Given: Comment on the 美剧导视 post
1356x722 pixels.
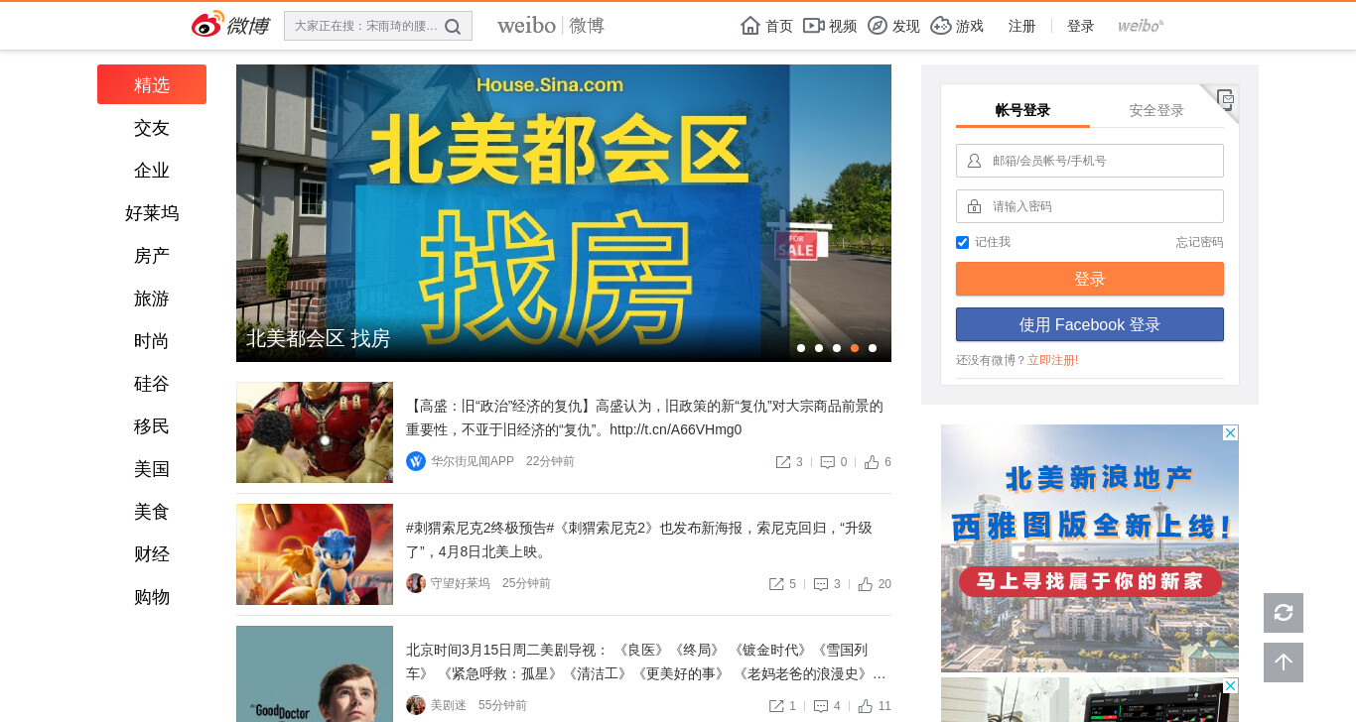Looking at the screenshot, I should pos(821,706).
